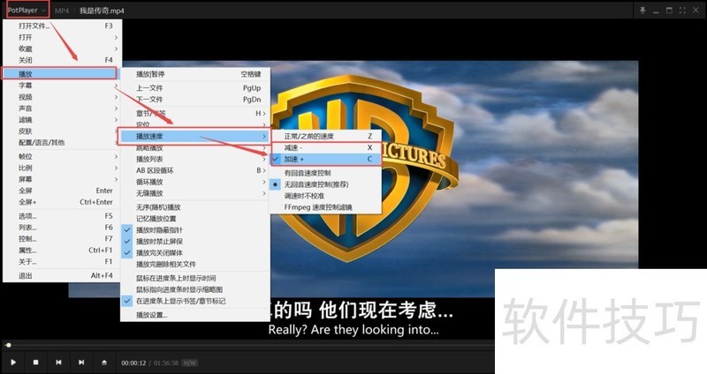Click 退出 Alt+F4 to exit

[x=61, y=275]
